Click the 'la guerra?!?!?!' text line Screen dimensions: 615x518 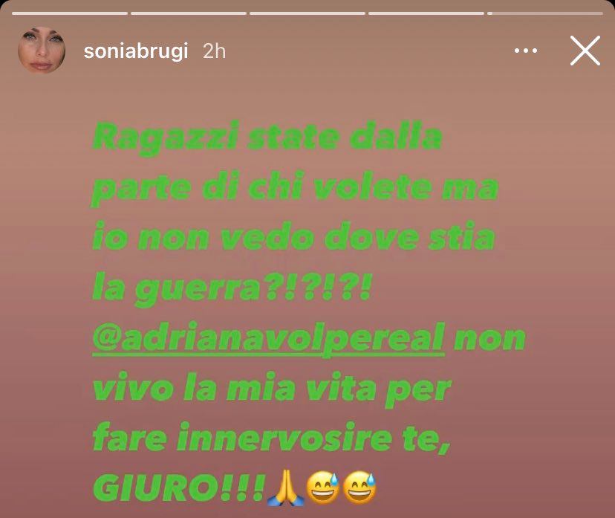pyautogui.click(x=232, y=289)
